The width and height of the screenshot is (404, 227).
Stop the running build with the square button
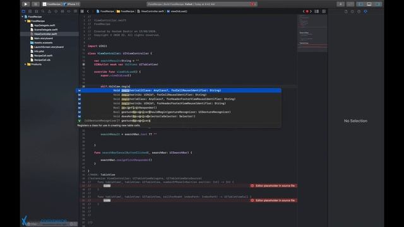click(35, 4)
